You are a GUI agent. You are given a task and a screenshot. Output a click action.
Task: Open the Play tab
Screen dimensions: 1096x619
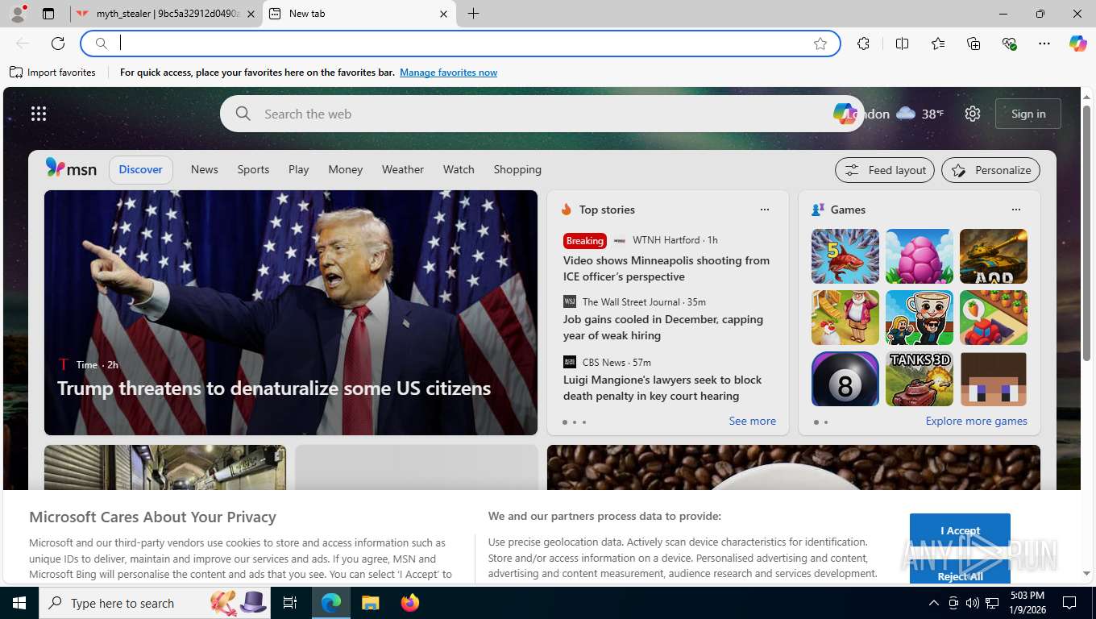(298, 169)
